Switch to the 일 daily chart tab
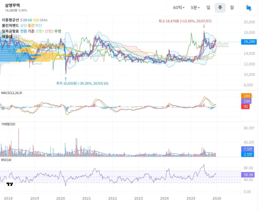Screen dimensions: 258x212 (x=208, y=8)
